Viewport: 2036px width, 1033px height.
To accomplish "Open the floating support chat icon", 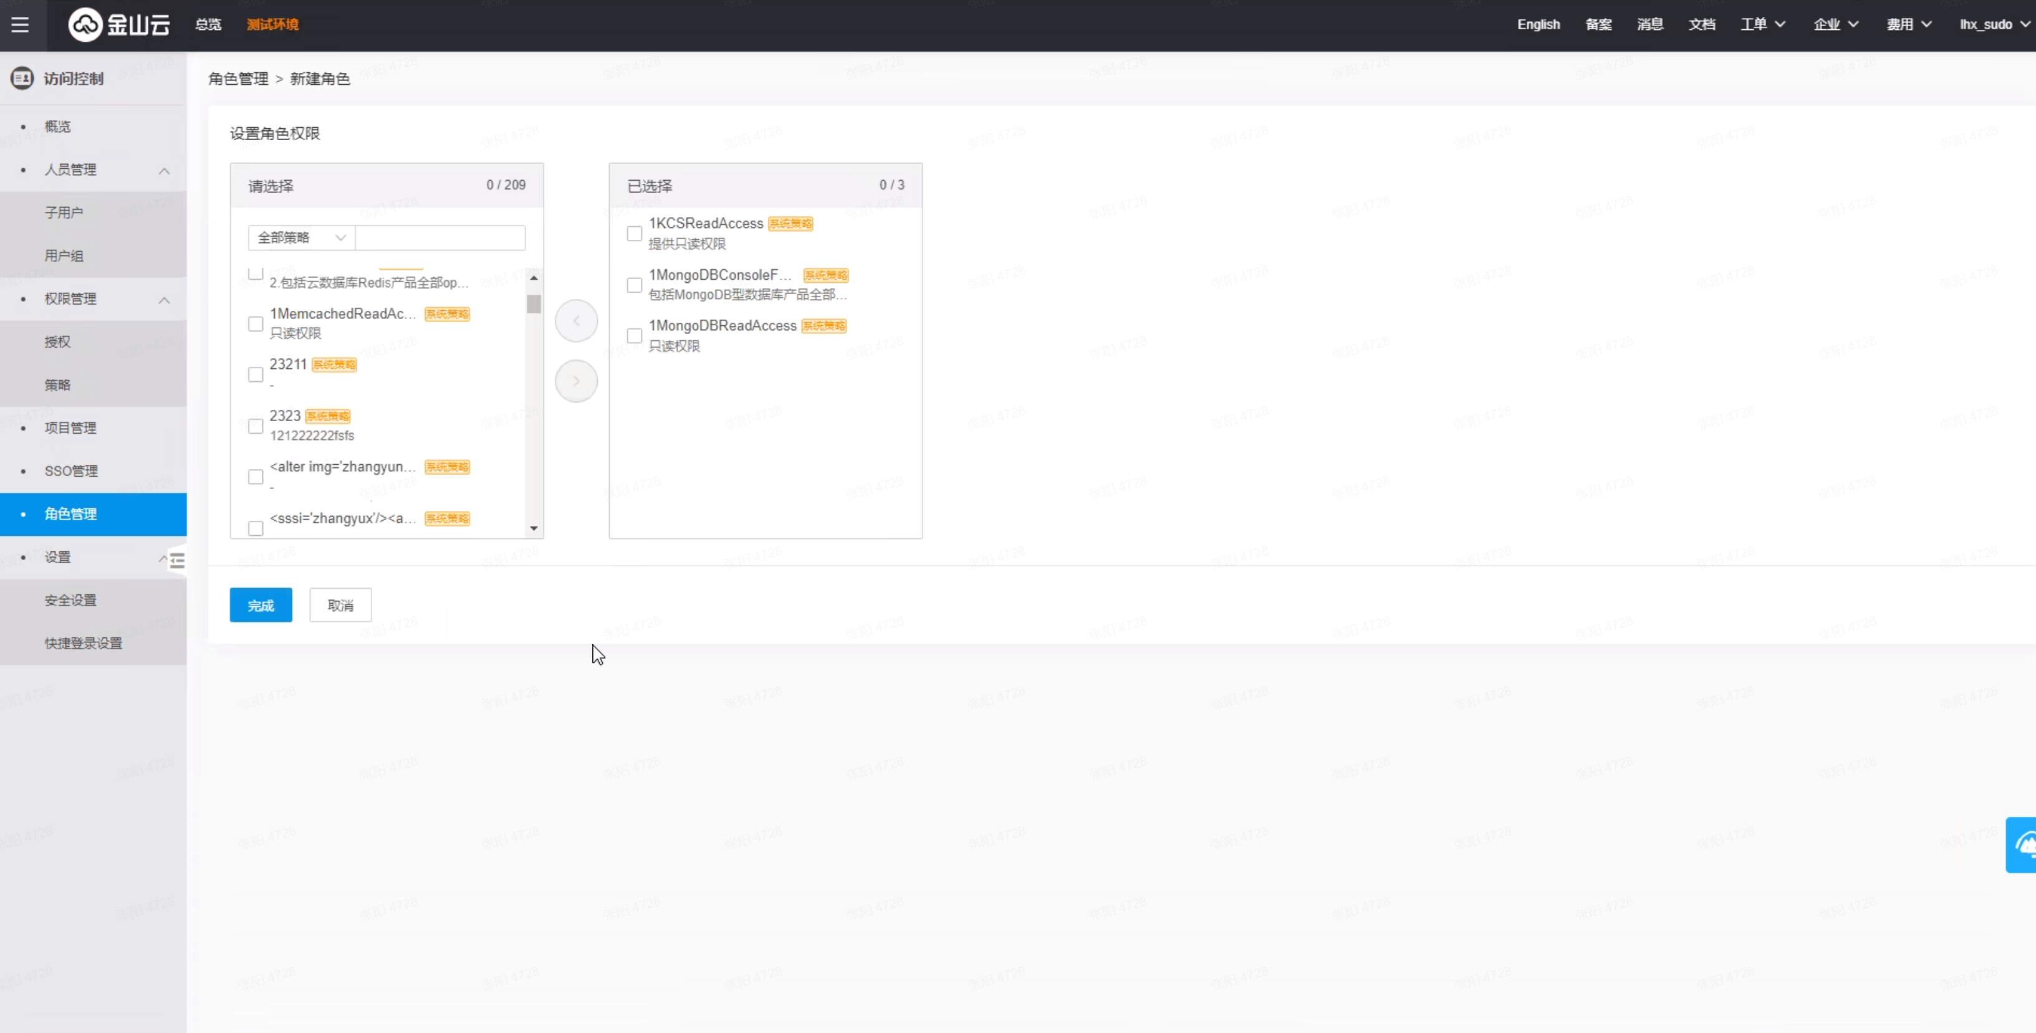I will click(x=2022, y=845).
